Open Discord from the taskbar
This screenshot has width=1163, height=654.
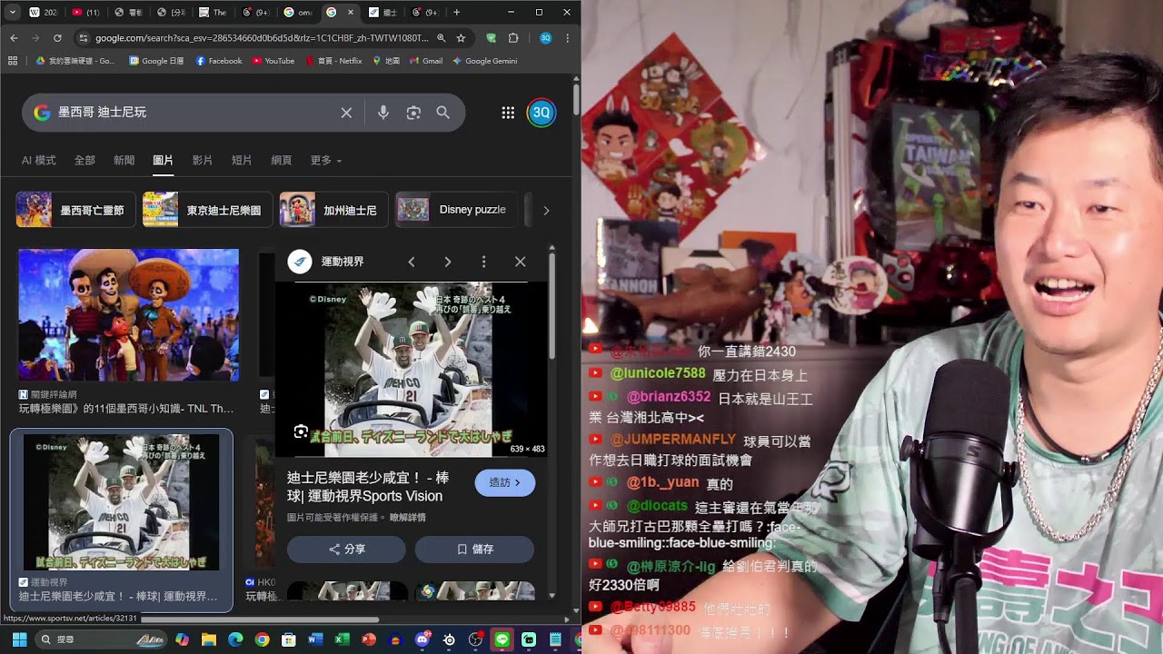422,639
